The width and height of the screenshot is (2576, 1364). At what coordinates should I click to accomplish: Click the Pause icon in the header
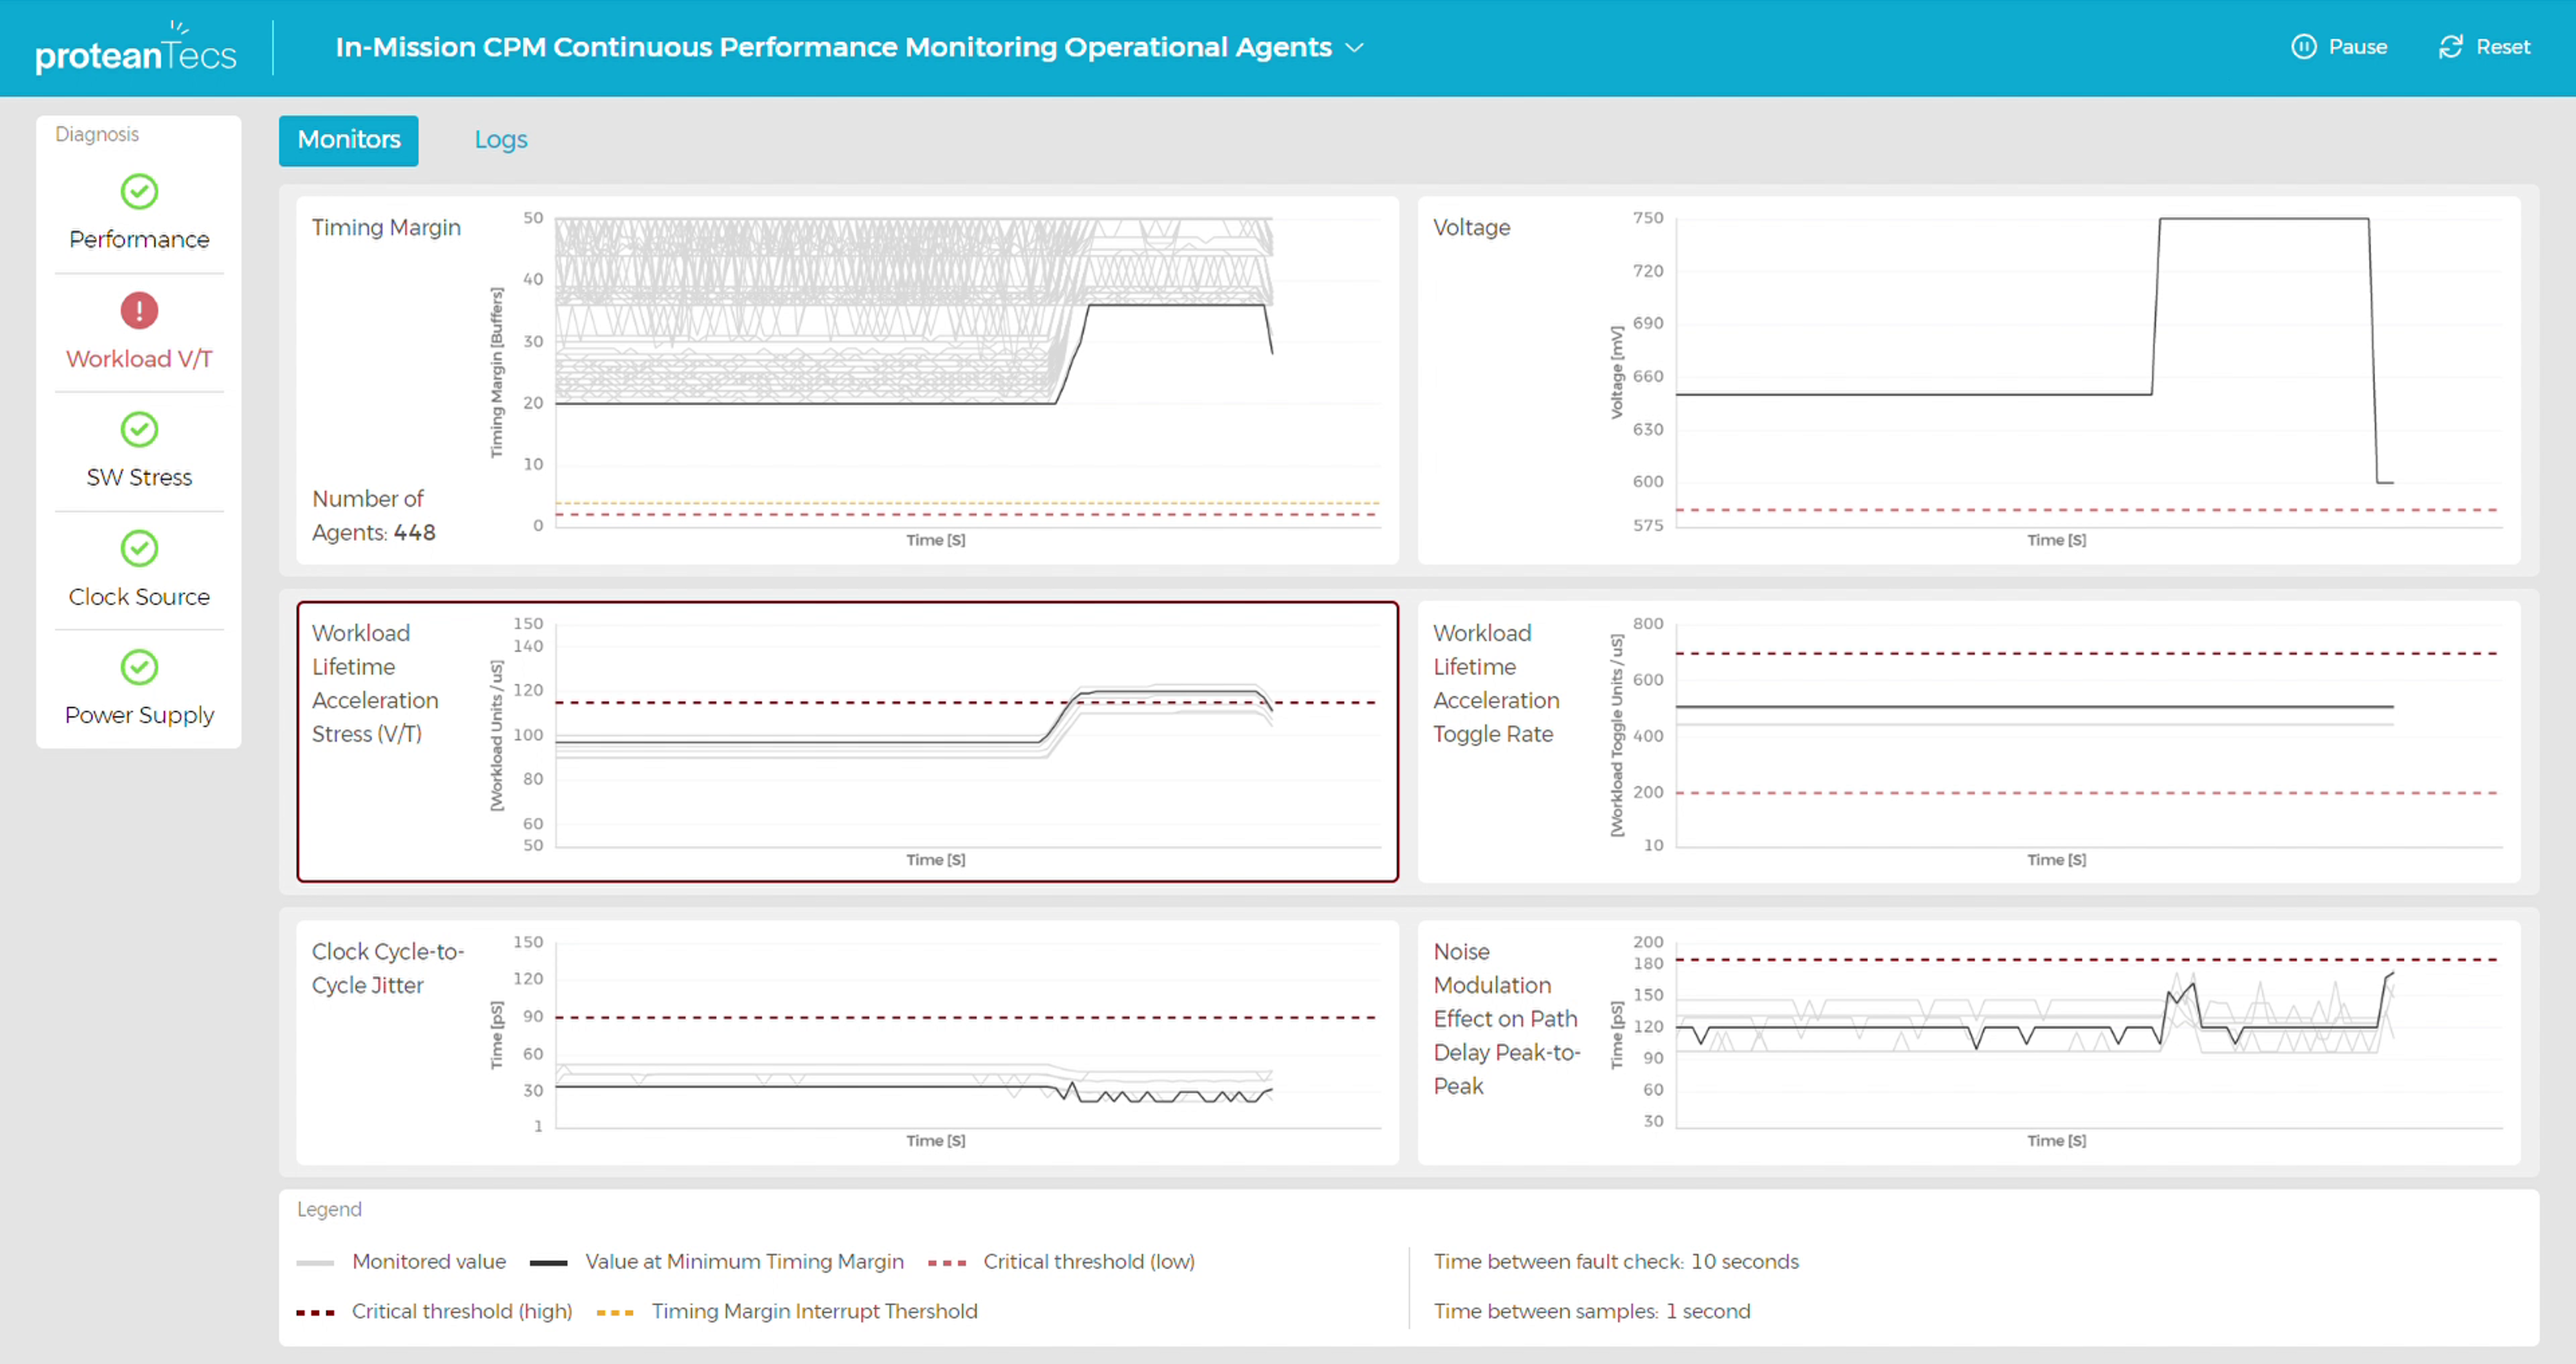tap(2303, 47)
